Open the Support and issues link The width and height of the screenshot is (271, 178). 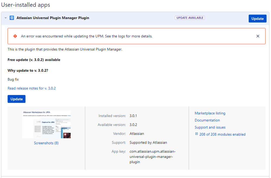point(210,127)
